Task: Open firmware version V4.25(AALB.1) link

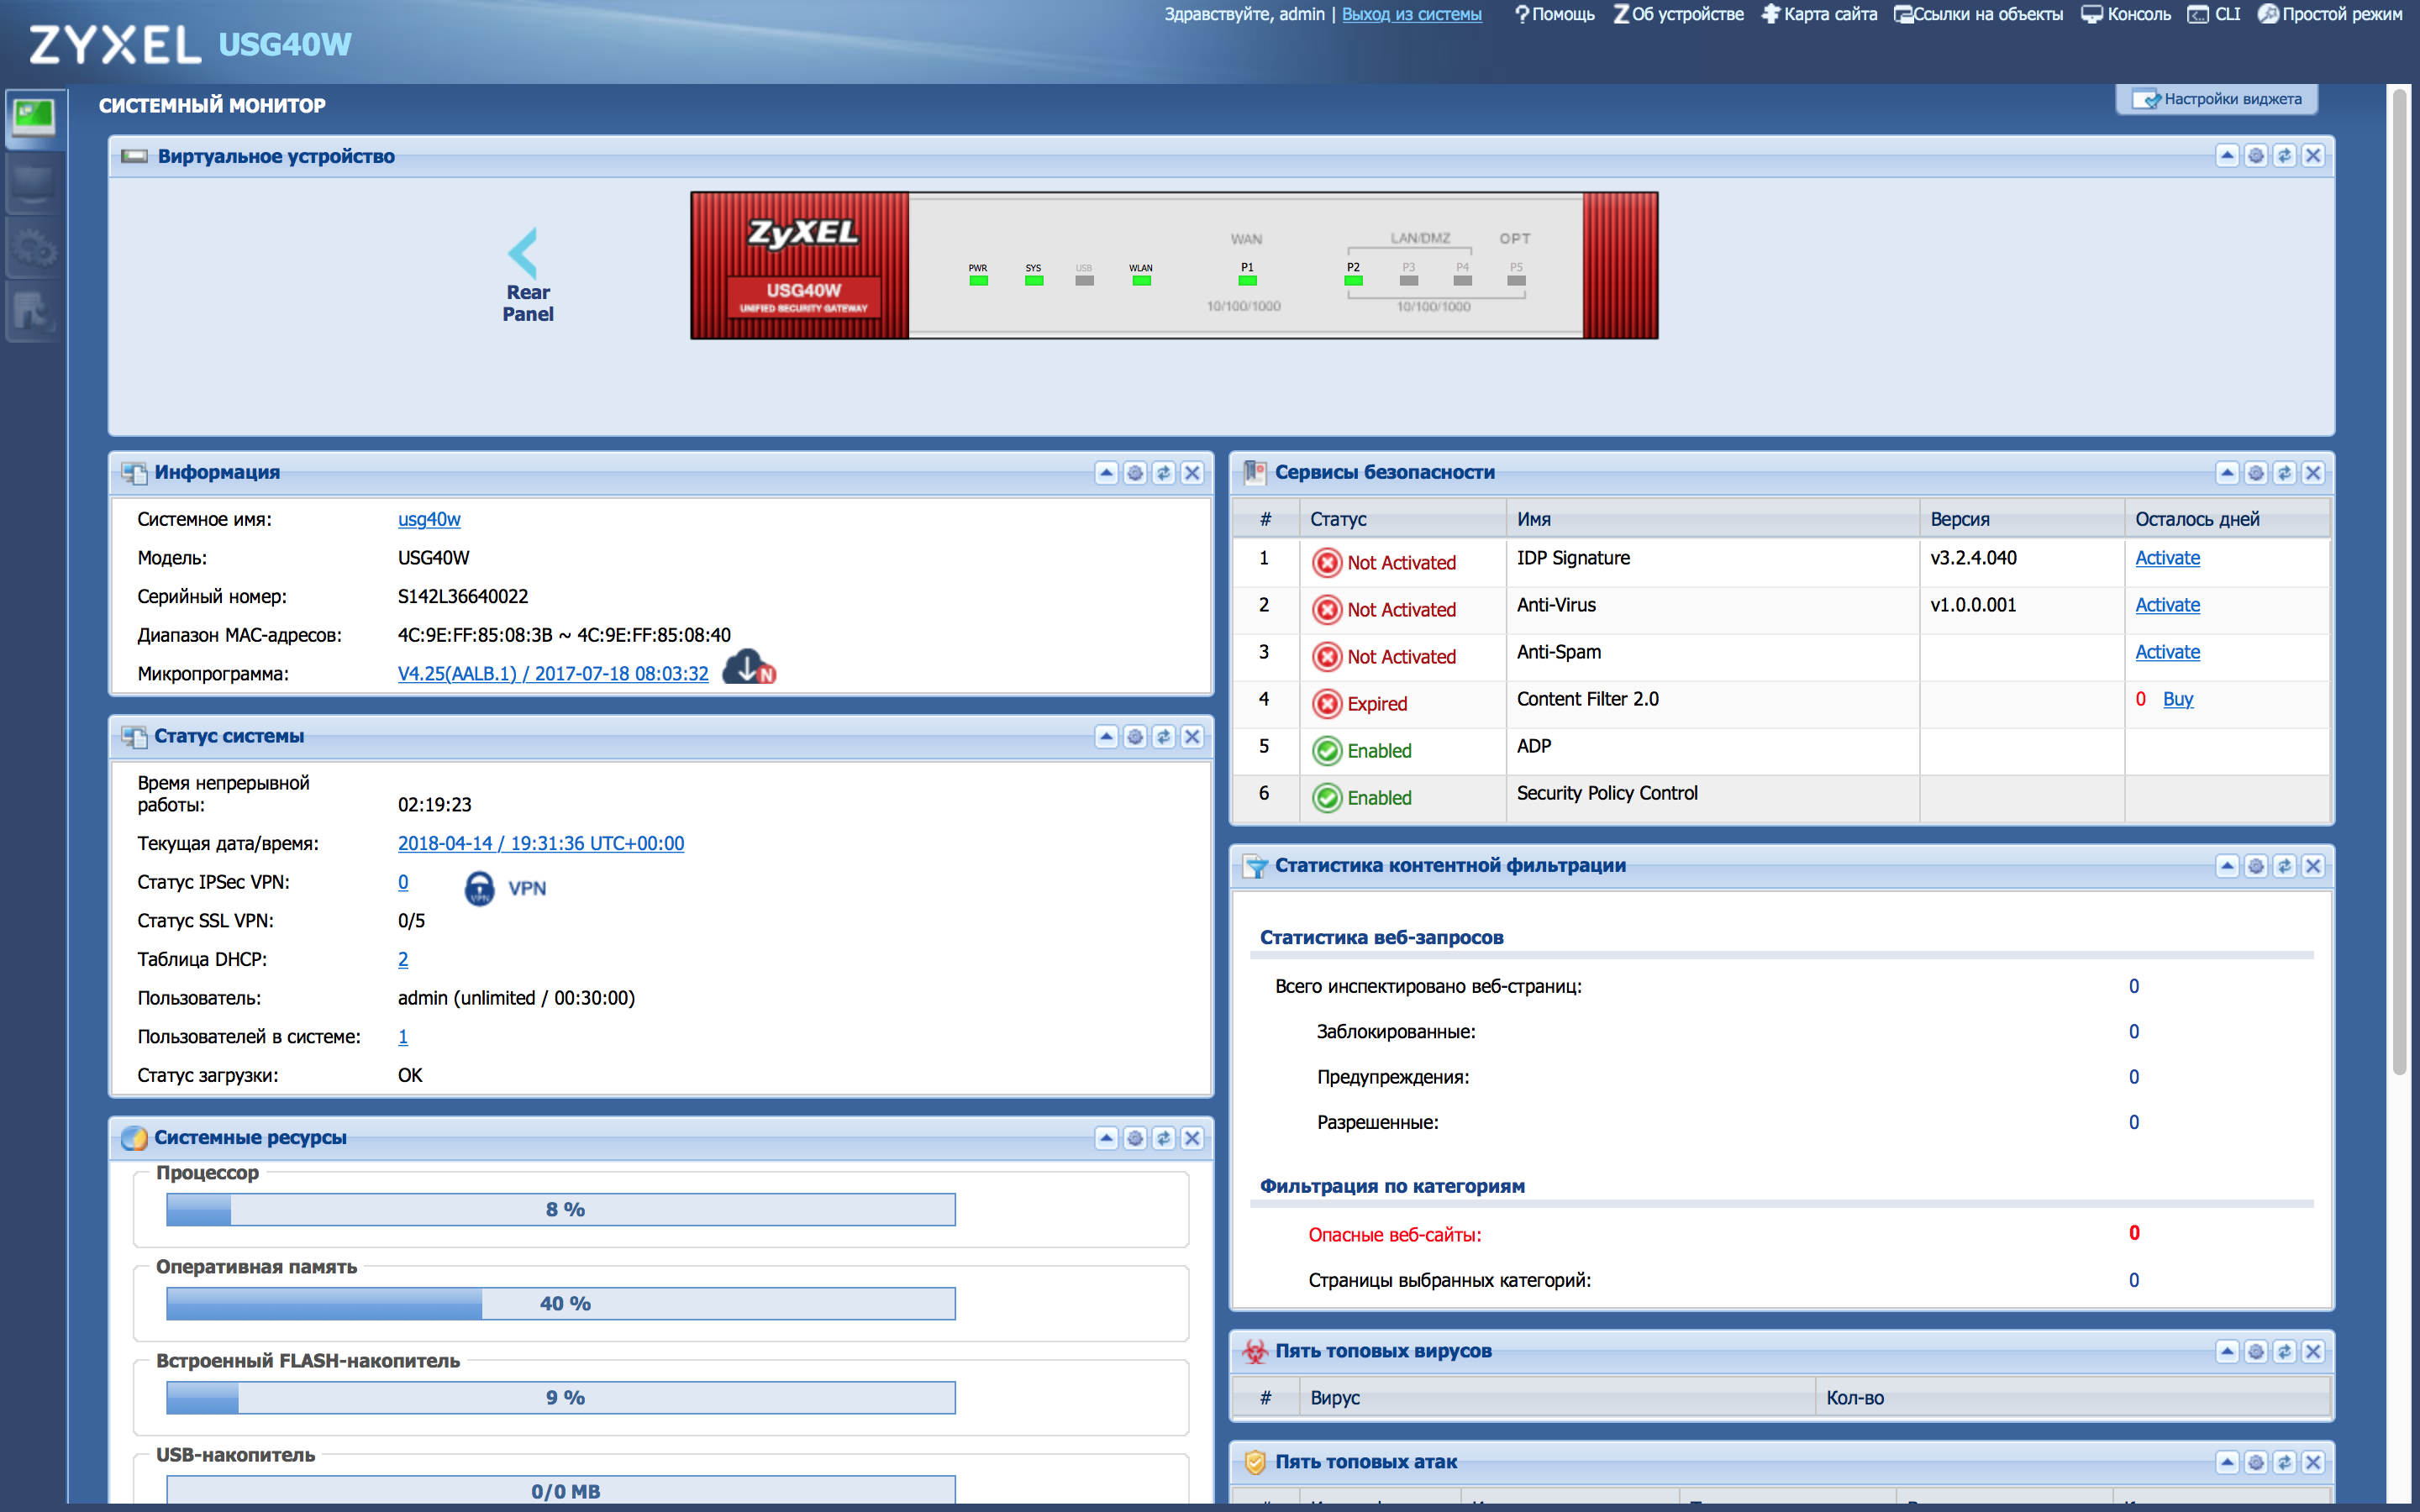Action: click(x=553, y=674)
